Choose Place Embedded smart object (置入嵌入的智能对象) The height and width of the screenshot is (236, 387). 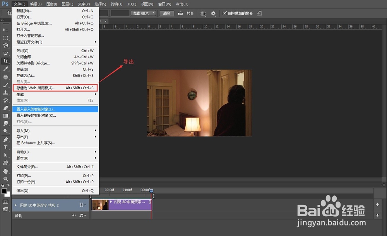coord(55,109)
